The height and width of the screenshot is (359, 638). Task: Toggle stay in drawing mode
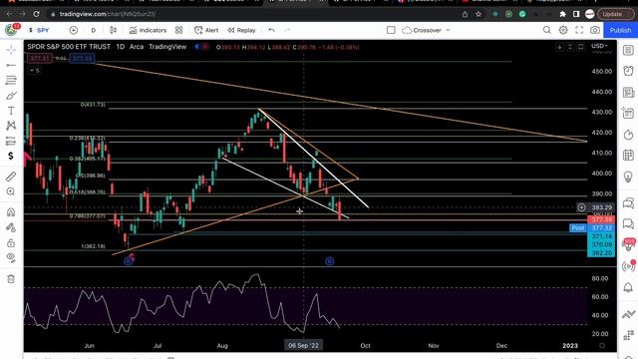pyautogui.click(x=11, y=227)
